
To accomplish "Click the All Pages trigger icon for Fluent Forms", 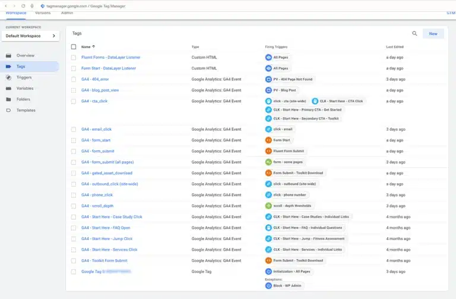I will click(268, 57).
